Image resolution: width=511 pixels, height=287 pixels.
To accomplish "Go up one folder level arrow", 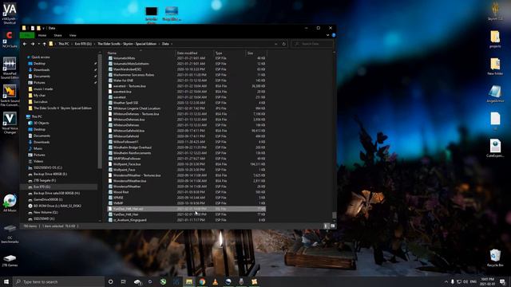I will (45, 44).
